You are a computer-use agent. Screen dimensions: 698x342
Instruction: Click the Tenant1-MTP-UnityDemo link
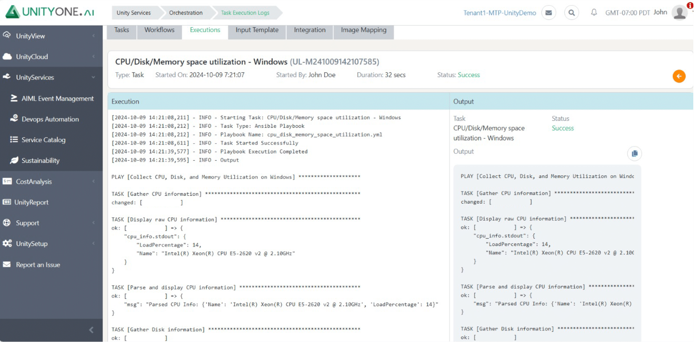coord(500,13)
